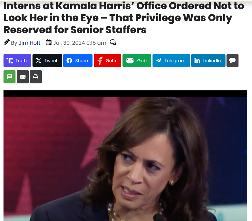
Task: Share article on Truth Social
Action: click(17, 60)
